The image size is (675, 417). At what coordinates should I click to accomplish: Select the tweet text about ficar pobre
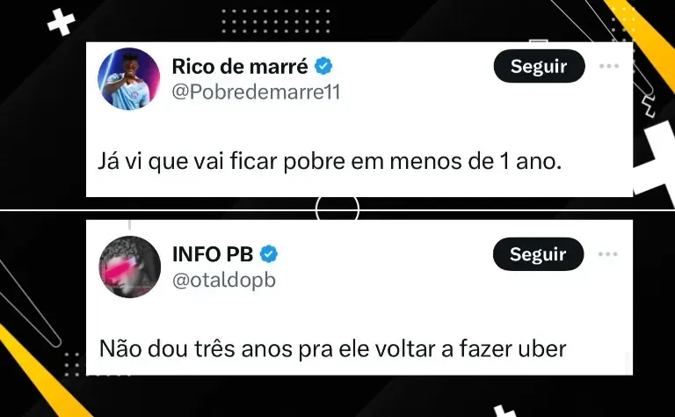(330, 162)
